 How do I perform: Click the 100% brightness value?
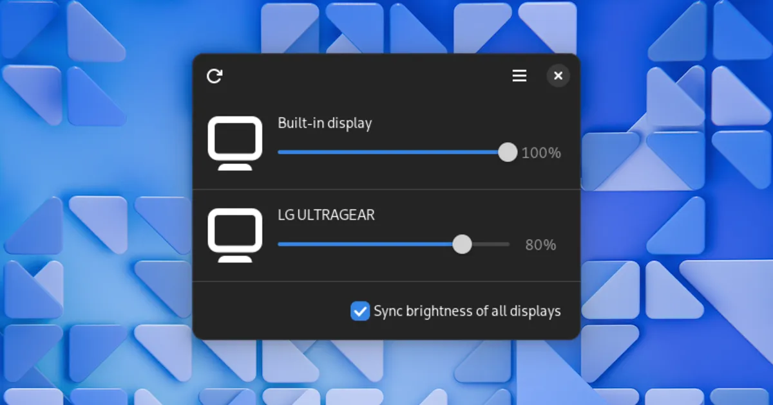pos(541,153)
